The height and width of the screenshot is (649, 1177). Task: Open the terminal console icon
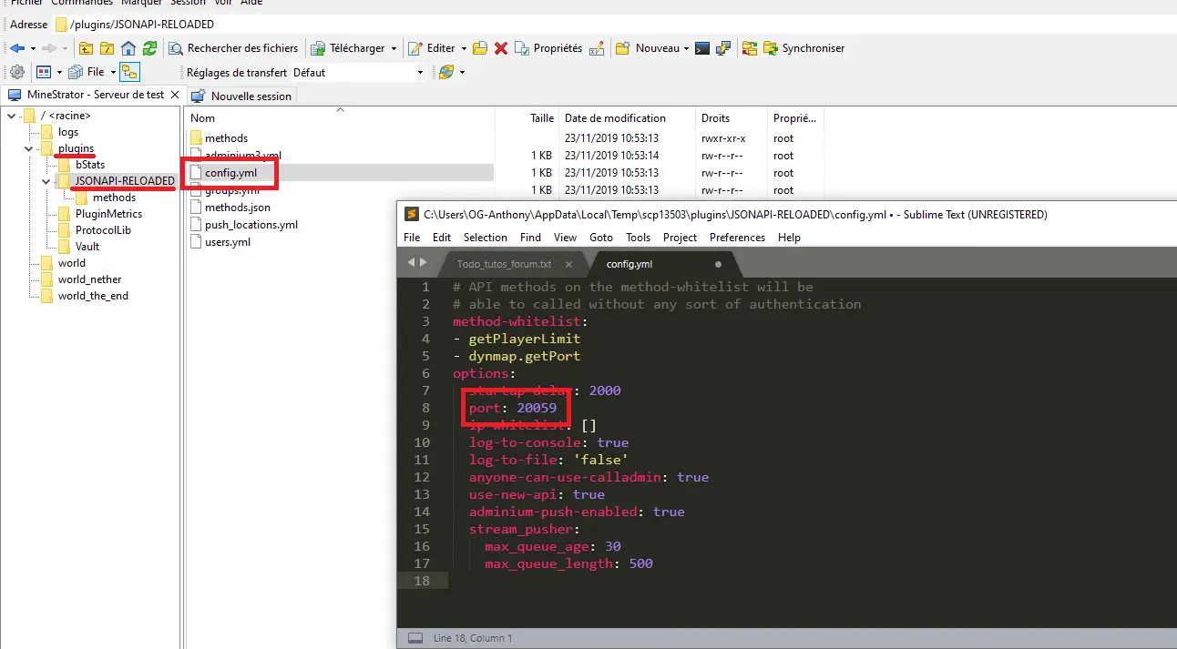[702, 48]
